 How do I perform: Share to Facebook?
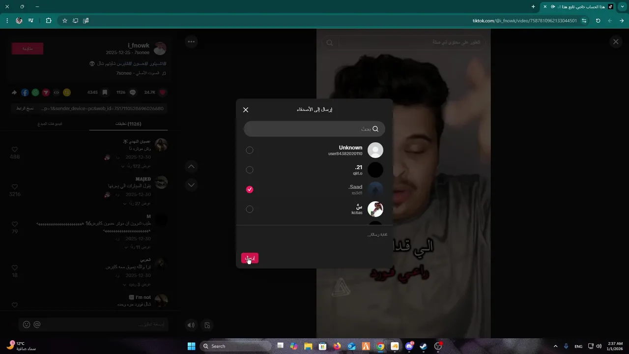(x=25, y=92)
